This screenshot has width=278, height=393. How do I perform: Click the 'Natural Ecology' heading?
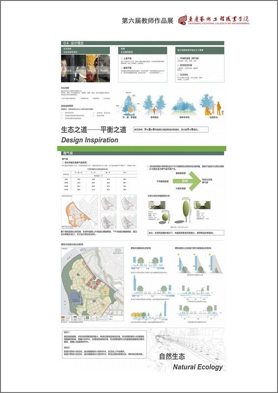198,367
